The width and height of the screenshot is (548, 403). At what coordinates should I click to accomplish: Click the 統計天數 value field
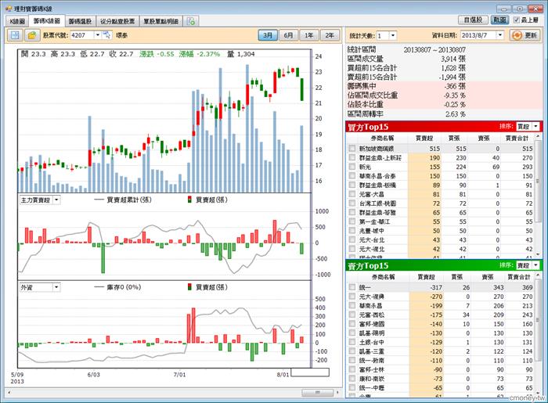[x=383, y=36]
